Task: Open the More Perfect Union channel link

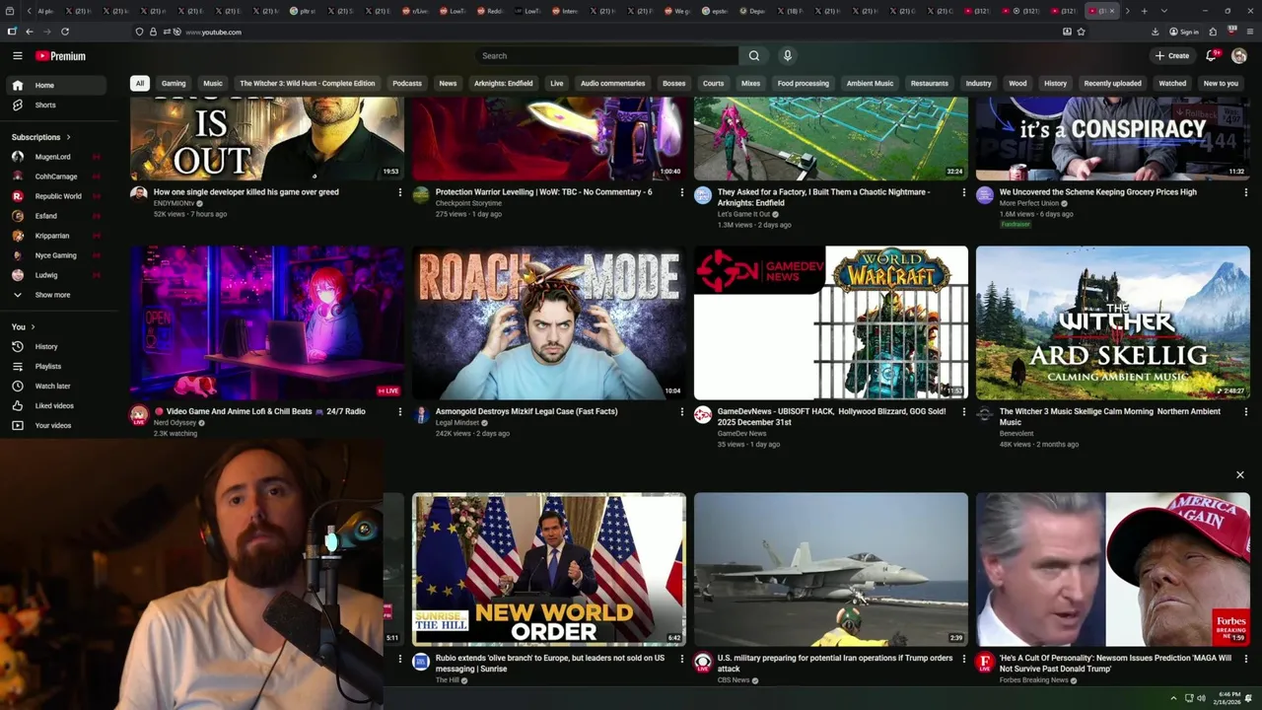Action: coord(1029,203)
